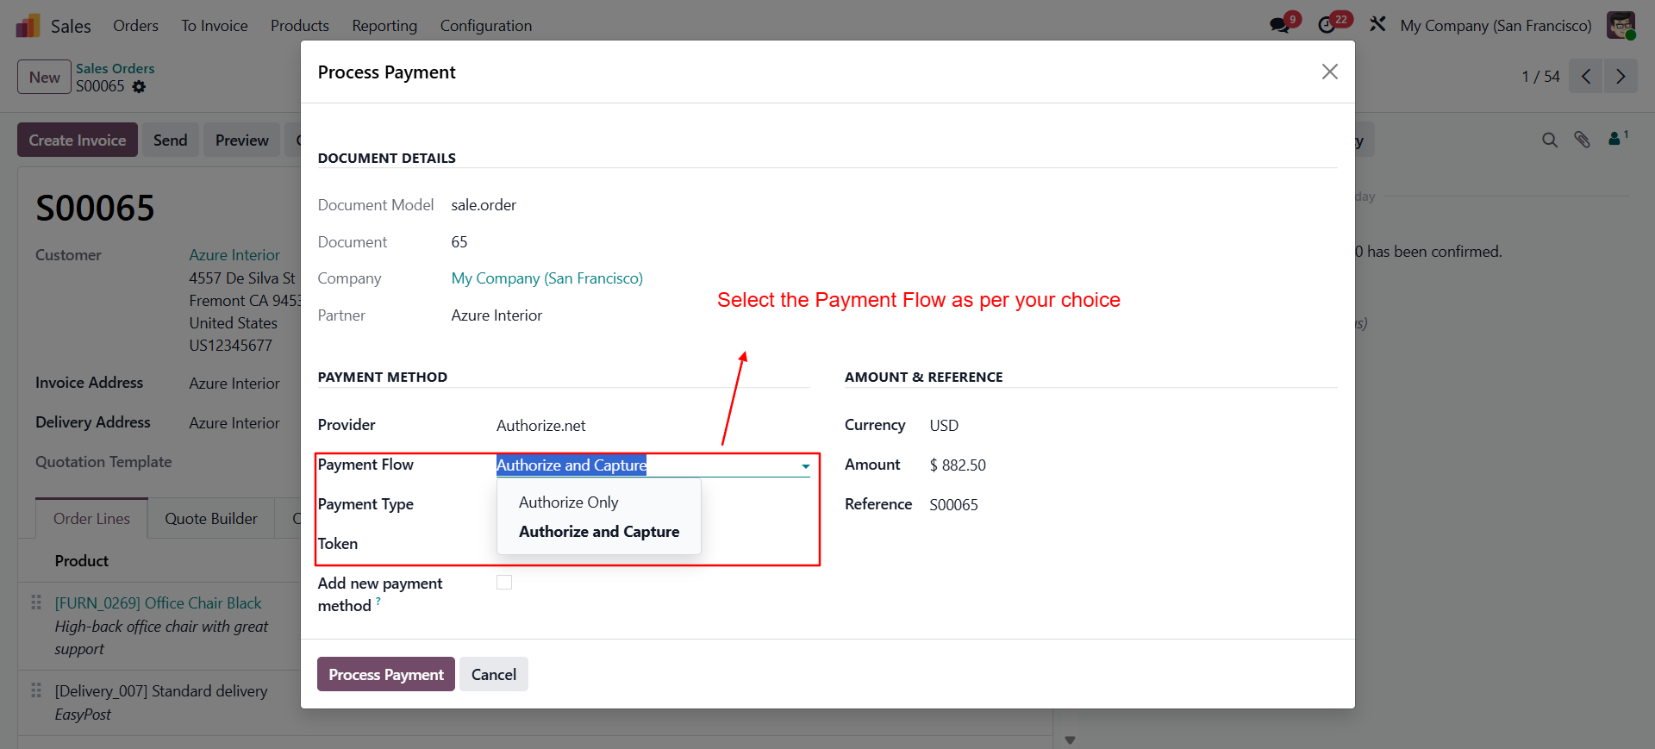Click the Document 65 value

459,242
